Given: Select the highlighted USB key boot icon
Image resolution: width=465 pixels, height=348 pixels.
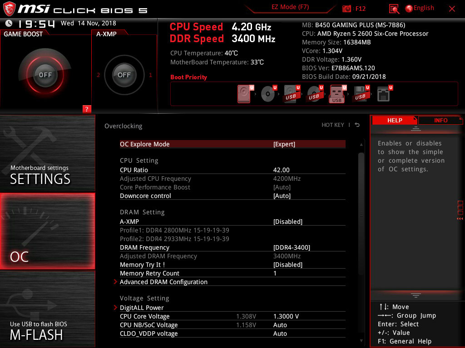Looking at the screenshot, I should point(338,94).
